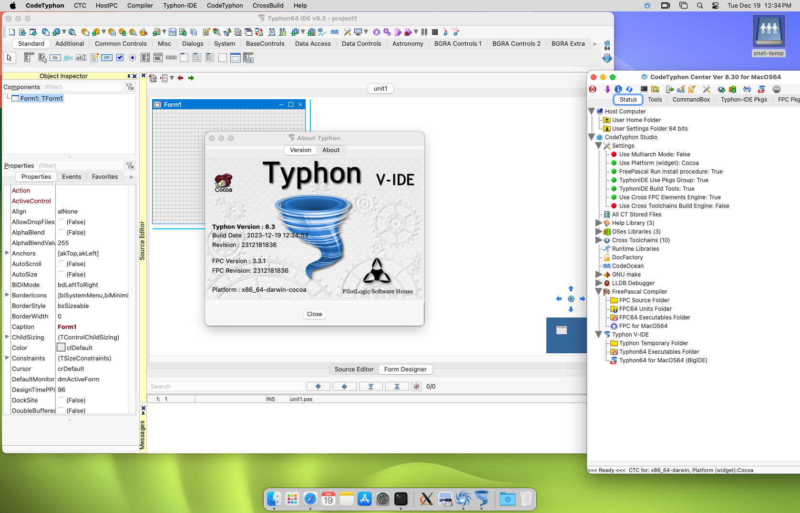
Task: Click the black Stop square in the toolbar
Action: 435,32
